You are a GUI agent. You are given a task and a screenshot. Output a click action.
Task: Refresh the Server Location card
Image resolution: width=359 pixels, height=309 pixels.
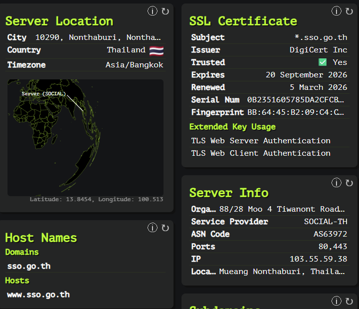click(x=165, y=11)
